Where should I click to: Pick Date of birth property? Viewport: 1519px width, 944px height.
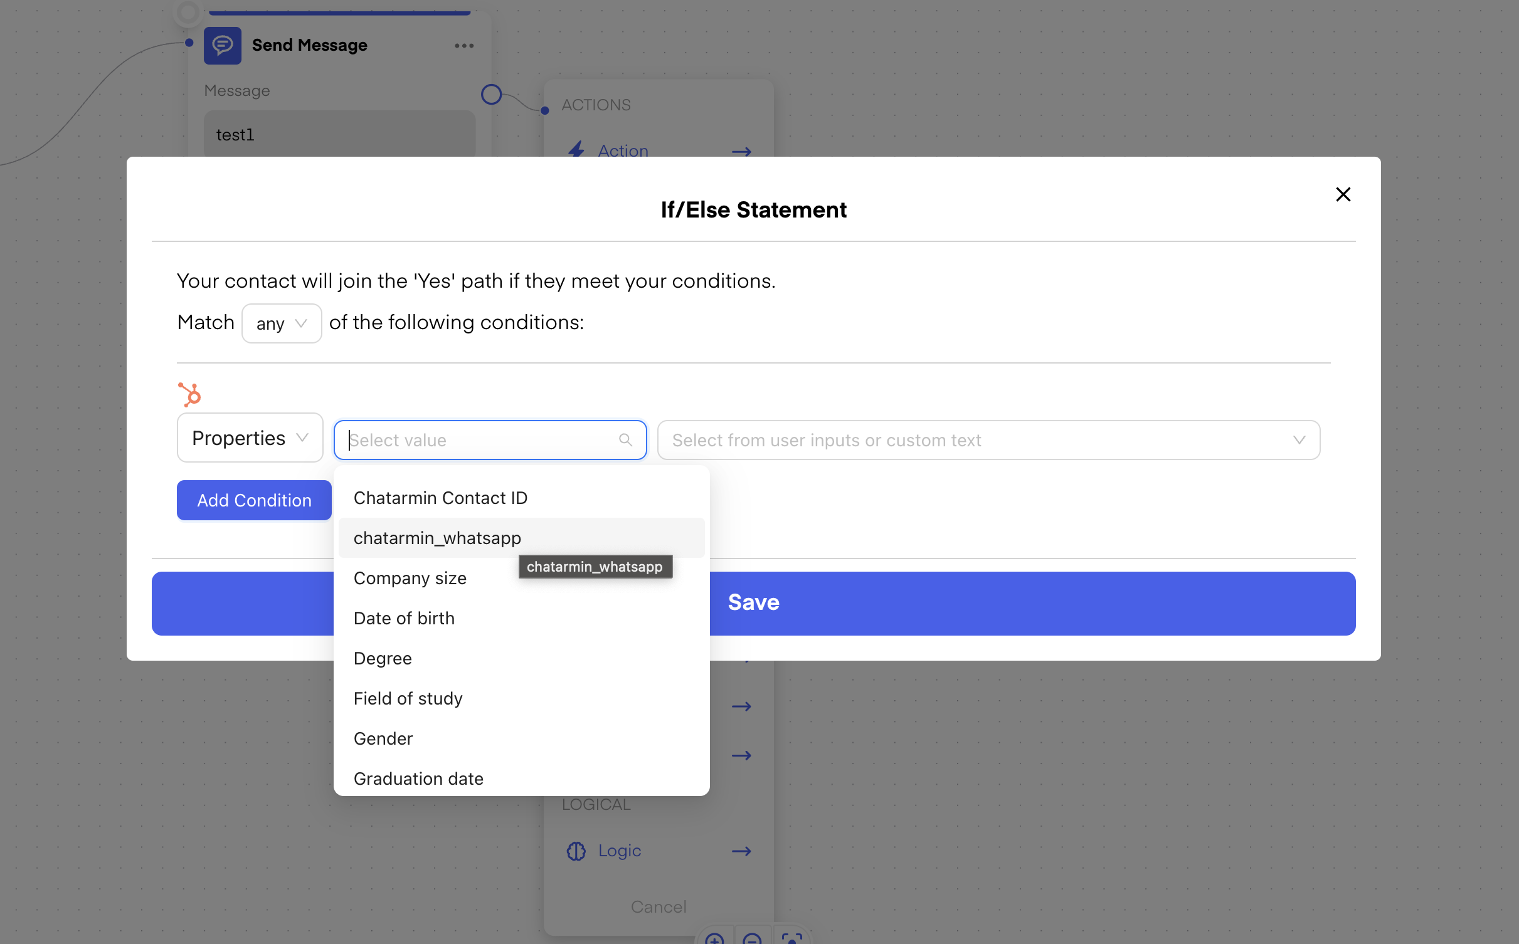[x=404, y=618]
